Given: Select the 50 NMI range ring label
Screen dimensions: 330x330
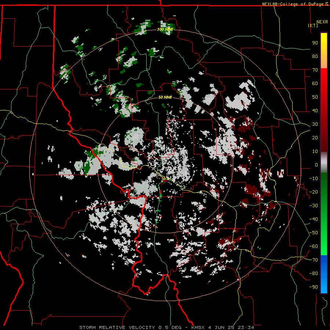Looking at the screenshot, I should 165,97.
